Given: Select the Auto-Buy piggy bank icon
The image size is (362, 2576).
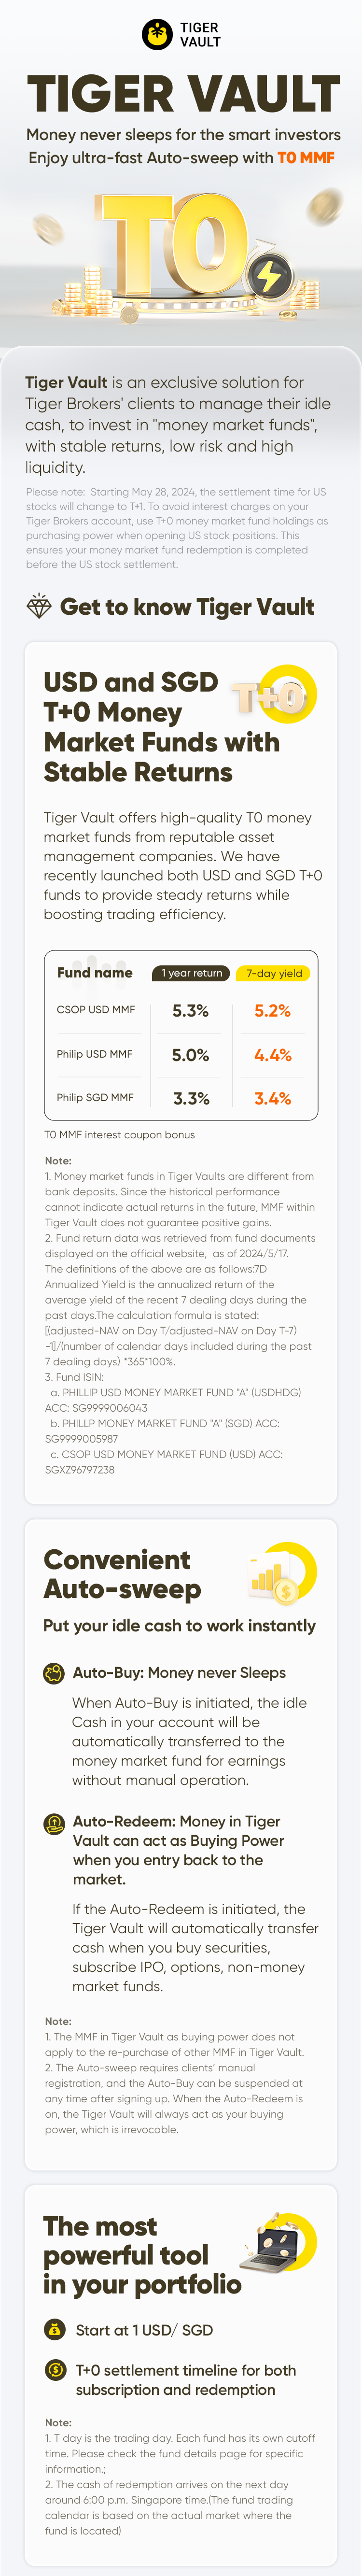Looking at the screenshot, I should click(54, 1673).
